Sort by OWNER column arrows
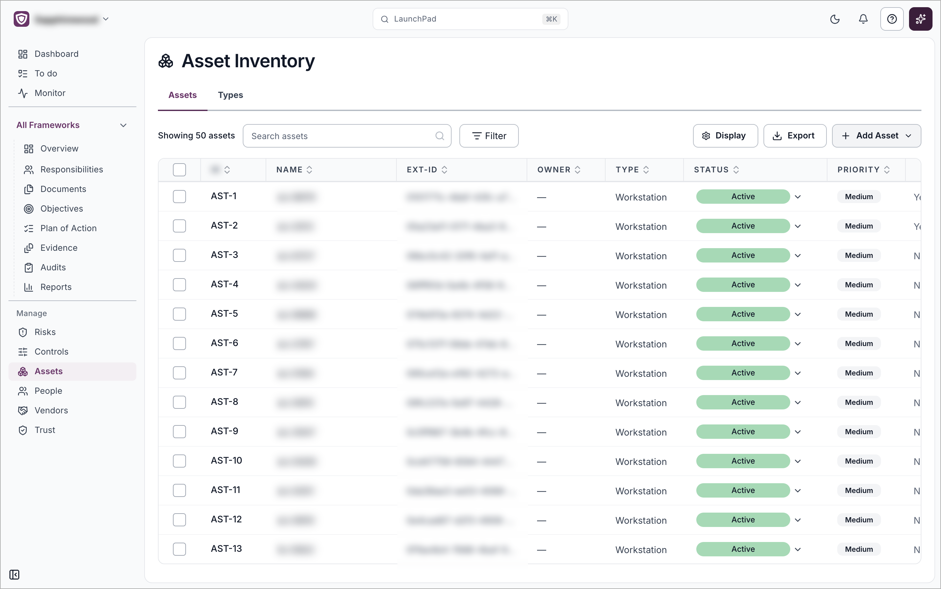Image resolution: width=941 pixels, height=589 pixels. [x=578, y=170]
